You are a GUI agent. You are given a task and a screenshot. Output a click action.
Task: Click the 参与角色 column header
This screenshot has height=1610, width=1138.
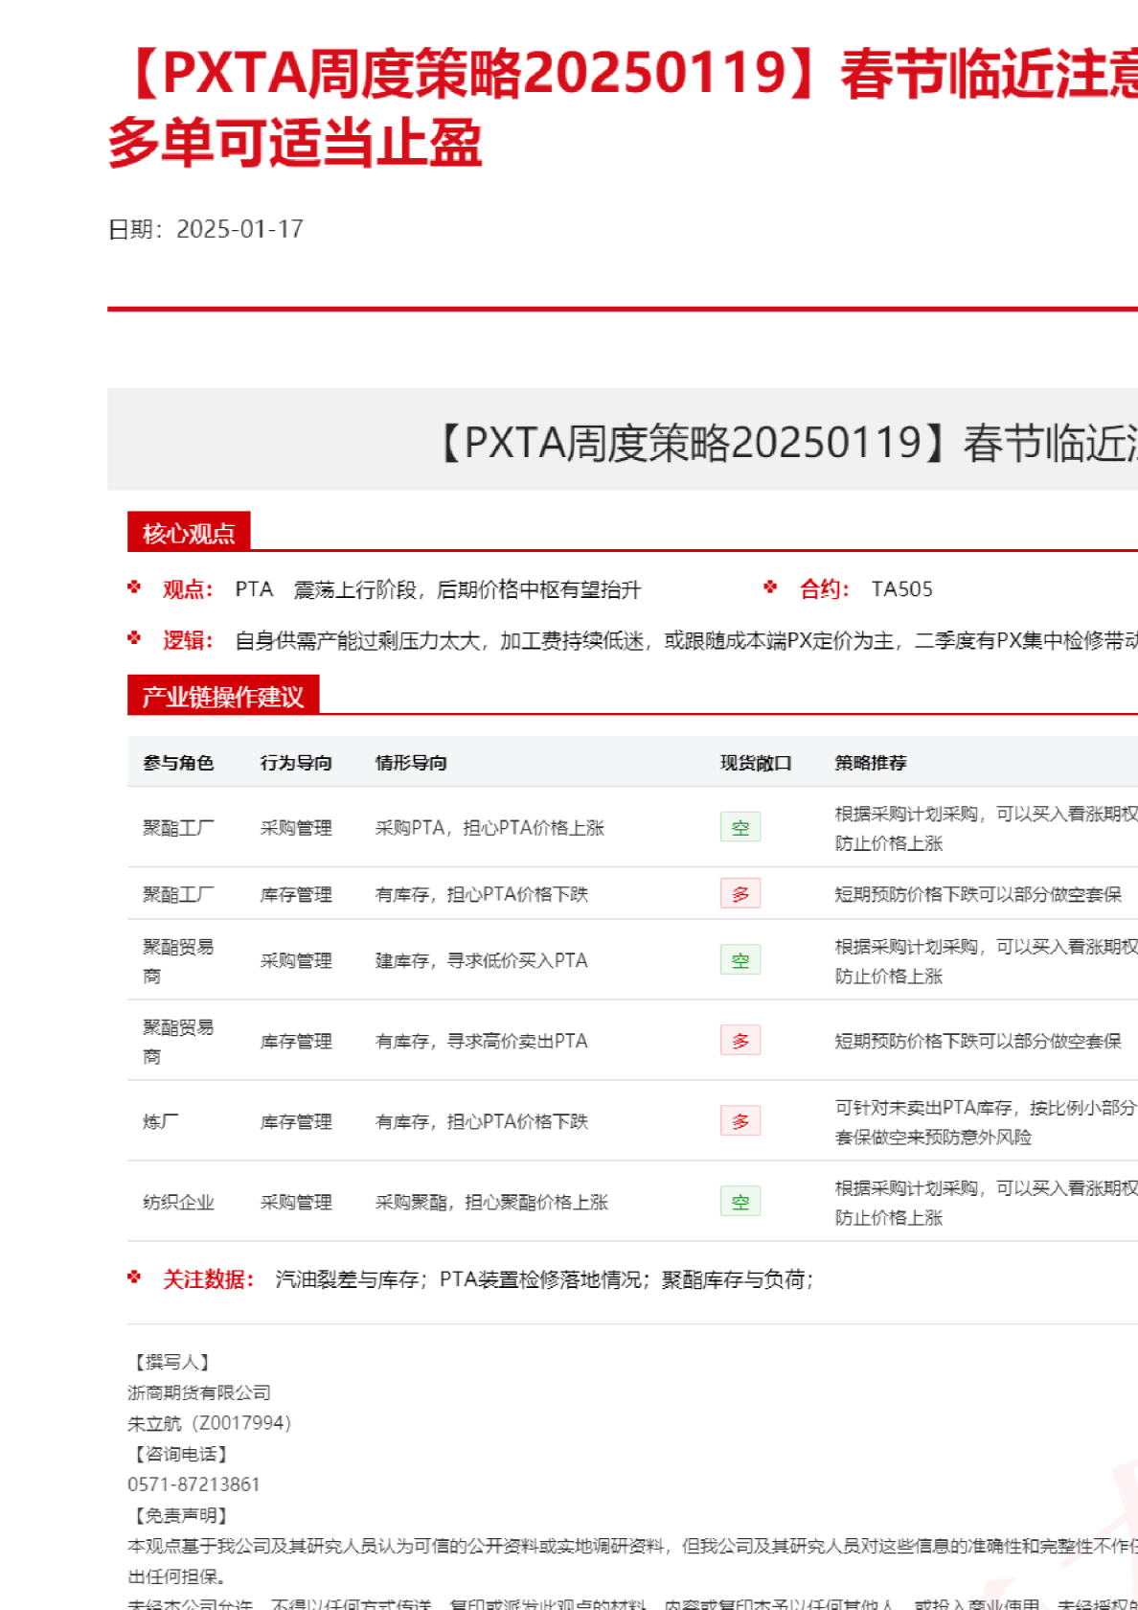[x=178, y=763]
